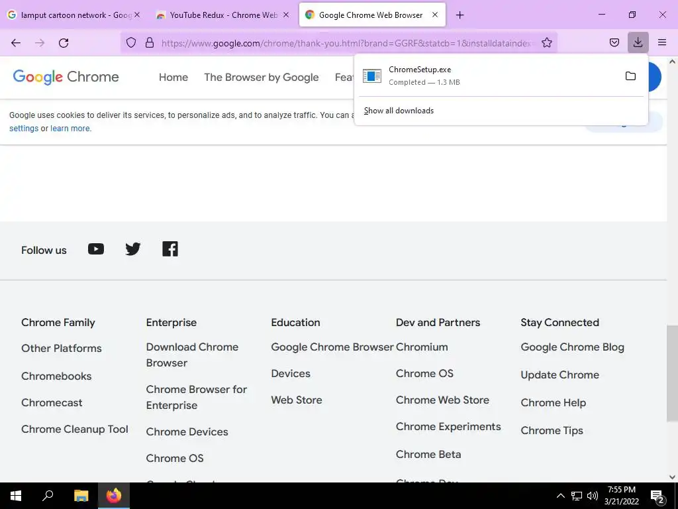The width and height of the screenshot is (678, 509).
Task: Click the Google Chrome logo
Action: [66, 77]
